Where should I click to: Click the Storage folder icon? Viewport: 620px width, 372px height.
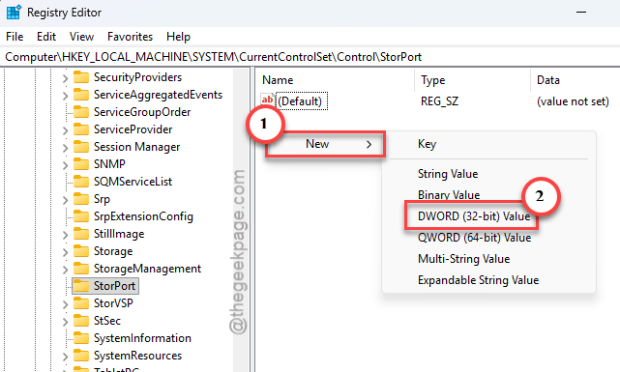point(81,251)
